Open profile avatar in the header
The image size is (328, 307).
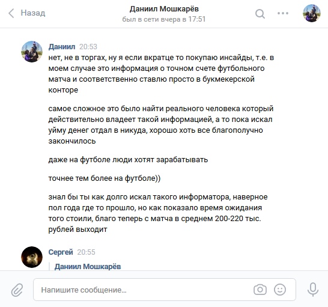311,13
